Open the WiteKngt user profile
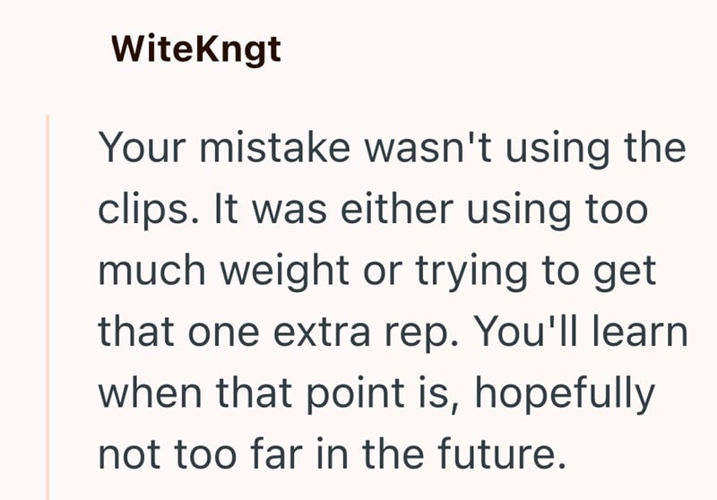 196,49
